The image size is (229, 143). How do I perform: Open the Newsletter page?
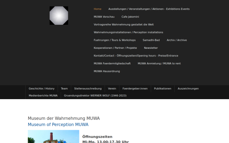151,48
